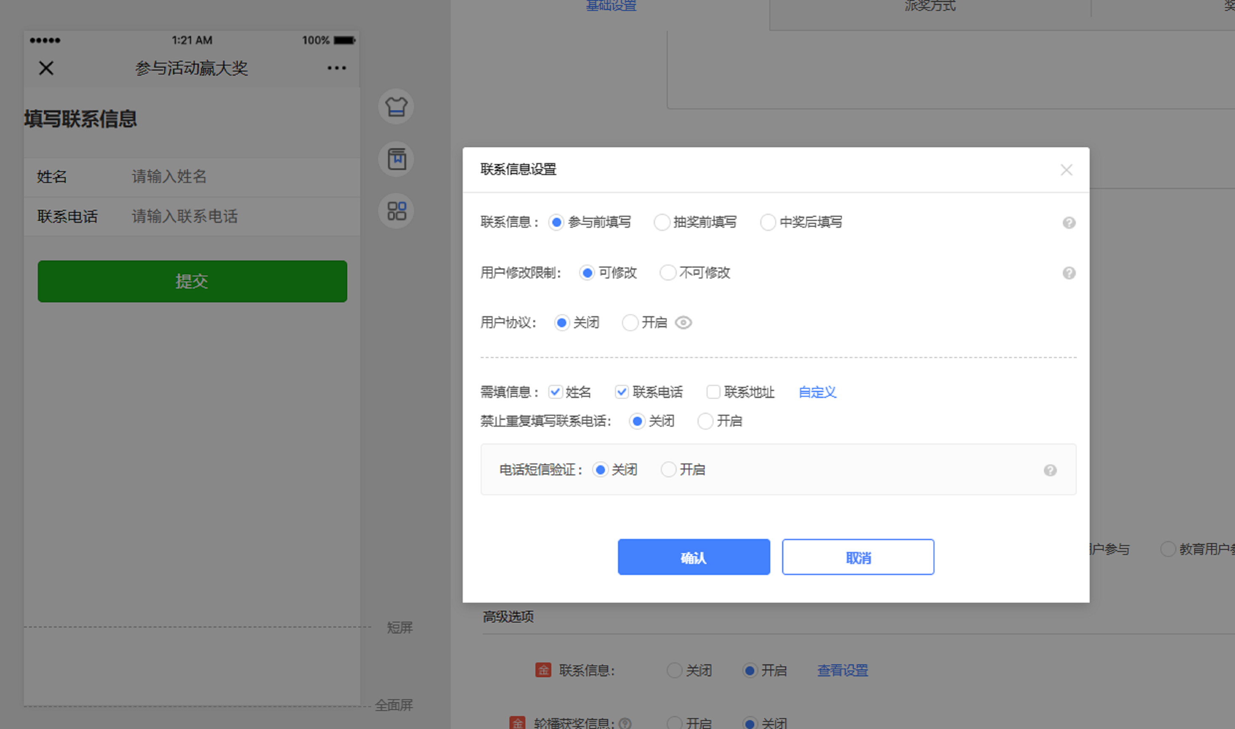Click the 自定义 link
Screen dimensions: 1235x729
817,392
